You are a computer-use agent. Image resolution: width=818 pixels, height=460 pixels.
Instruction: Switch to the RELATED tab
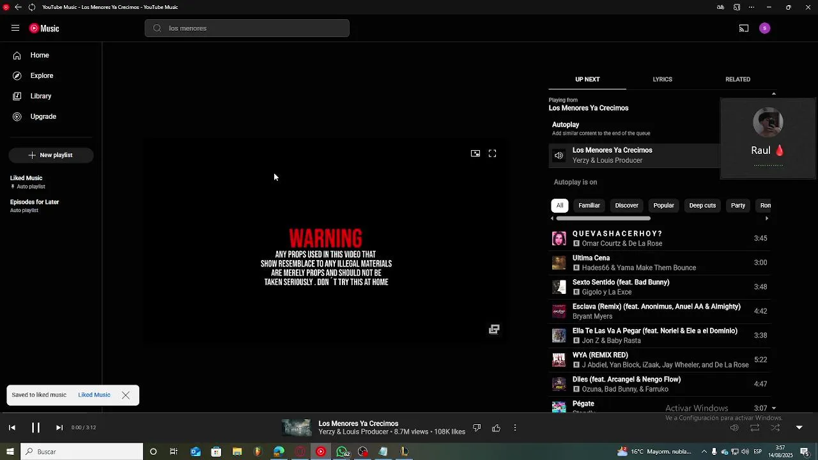point(737,79)
